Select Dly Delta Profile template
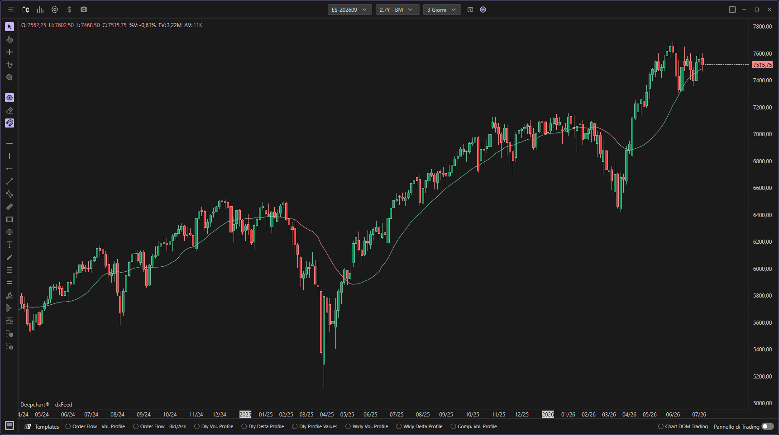The width and height of the screenshot is (779, 435). click(x=263, y=426)
